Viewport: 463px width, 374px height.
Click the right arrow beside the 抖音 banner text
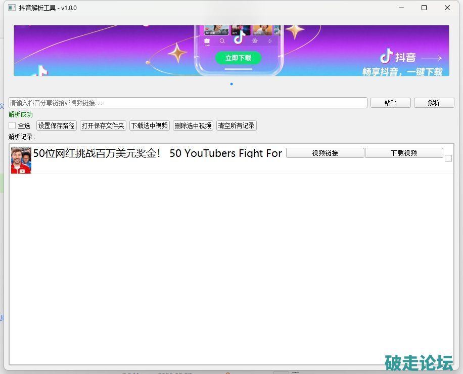click(431, 58)
